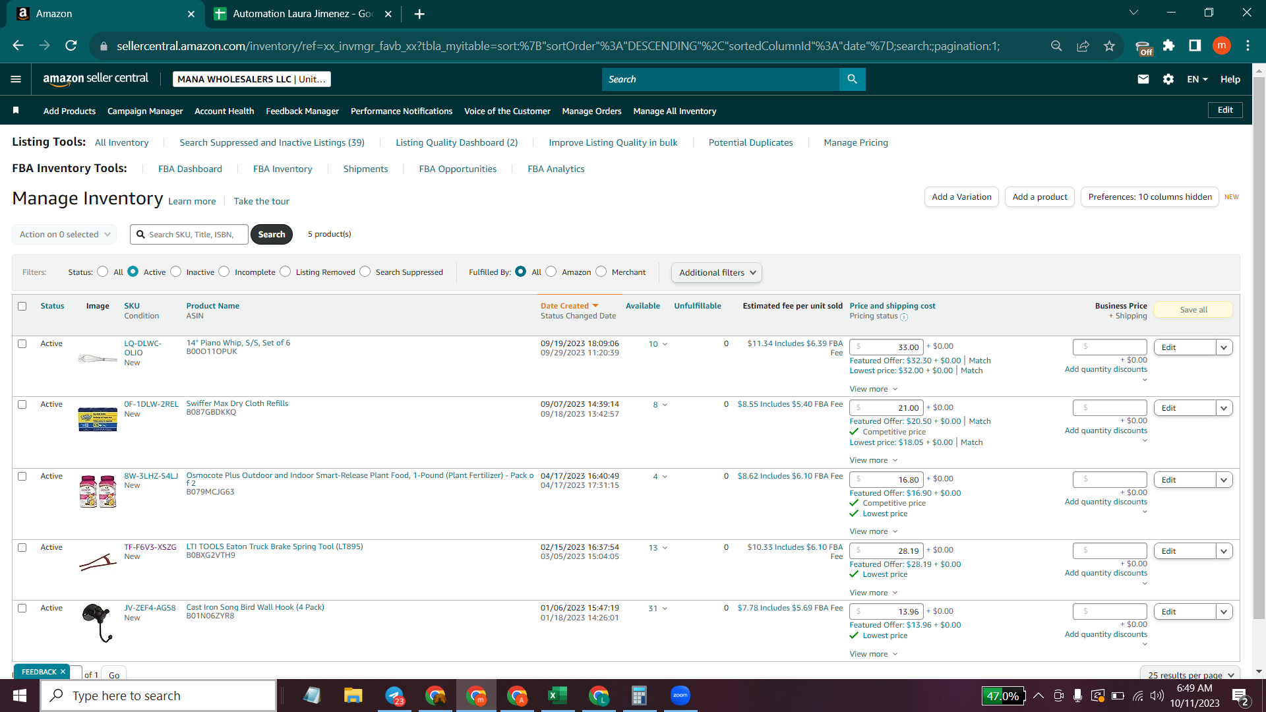Click the Date Created column header
This screenshot has height=712, width=1266.
570,306
